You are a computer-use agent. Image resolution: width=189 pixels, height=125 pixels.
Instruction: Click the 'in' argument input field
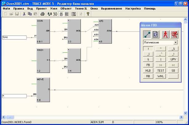(14, 96)
